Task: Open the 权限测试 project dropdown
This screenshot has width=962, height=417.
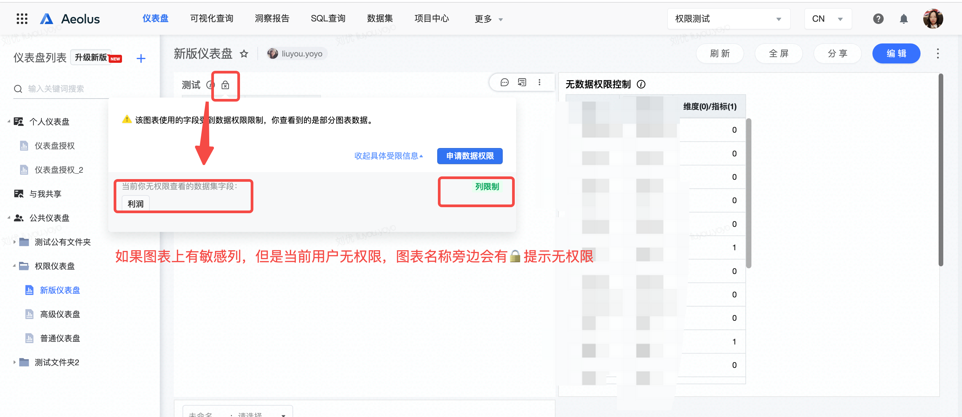Action: (728, 19)
